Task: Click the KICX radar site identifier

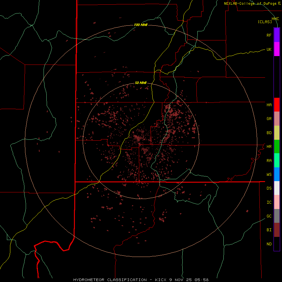Action: click(161, 280)
